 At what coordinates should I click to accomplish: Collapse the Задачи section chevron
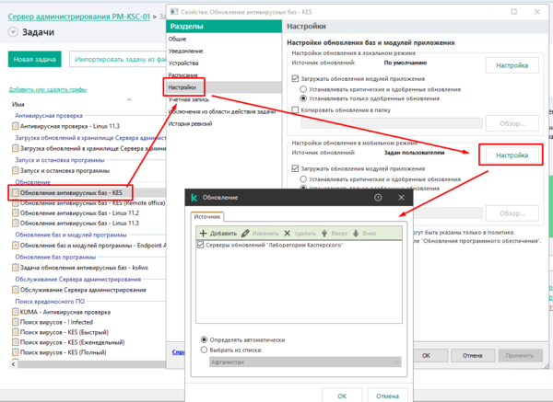[x=12, y=32]
